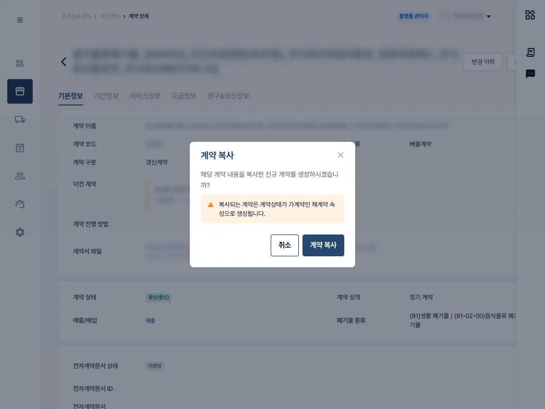The image size is (545, 409).
Task: Click the 갱신계약 value text
Action: coord(157,162)
